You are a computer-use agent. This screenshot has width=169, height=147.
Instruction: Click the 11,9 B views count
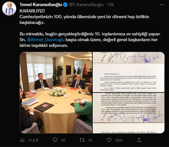[33, 140]
